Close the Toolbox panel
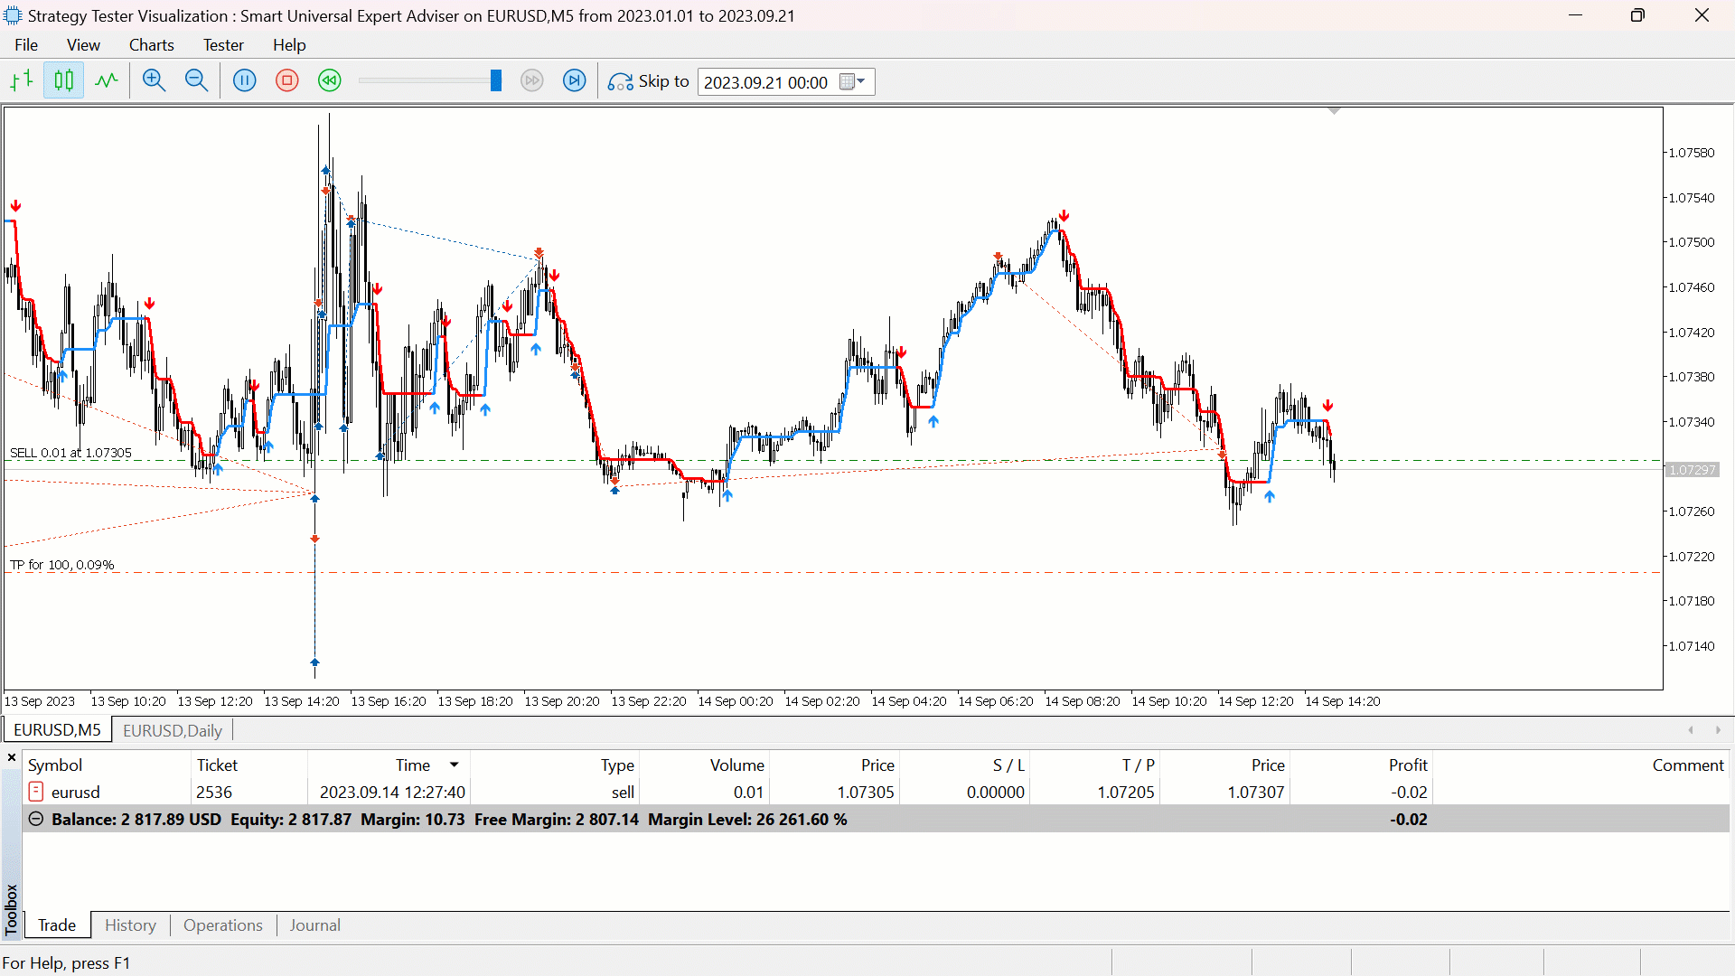The image size is (1735, 976). 12,757
